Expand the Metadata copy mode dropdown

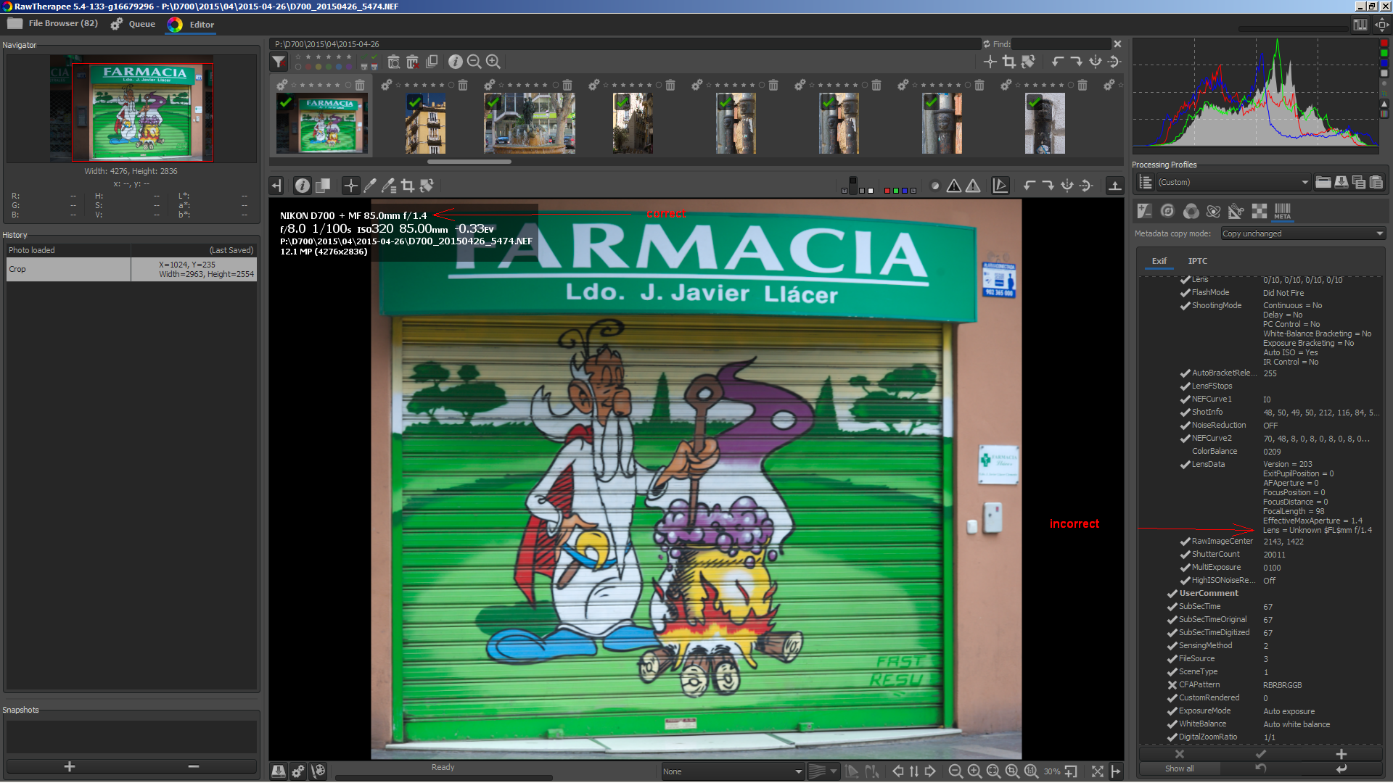click(1303, 233)
